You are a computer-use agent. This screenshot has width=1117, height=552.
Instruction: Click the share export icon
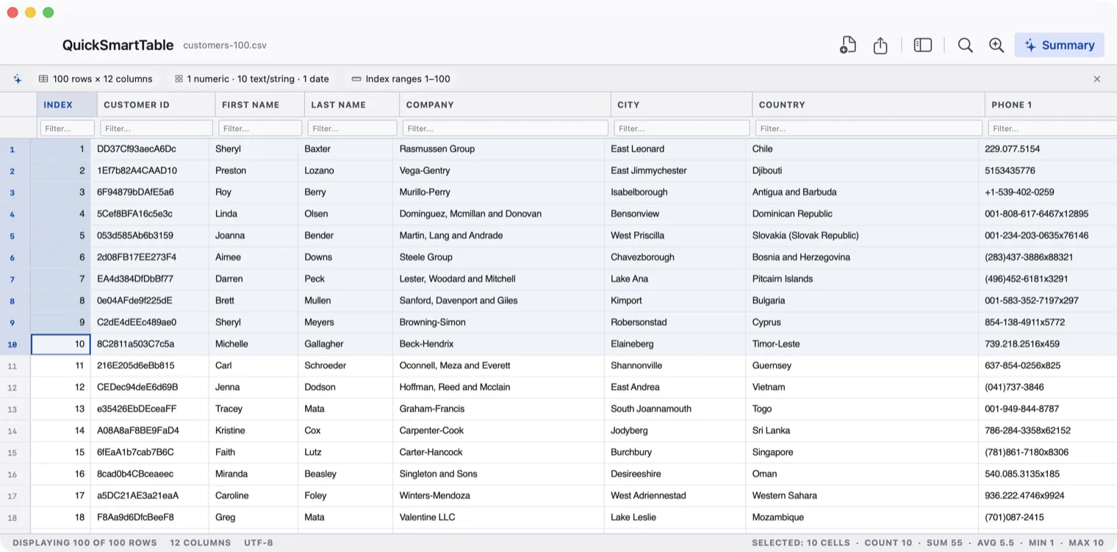pos(880,45)
